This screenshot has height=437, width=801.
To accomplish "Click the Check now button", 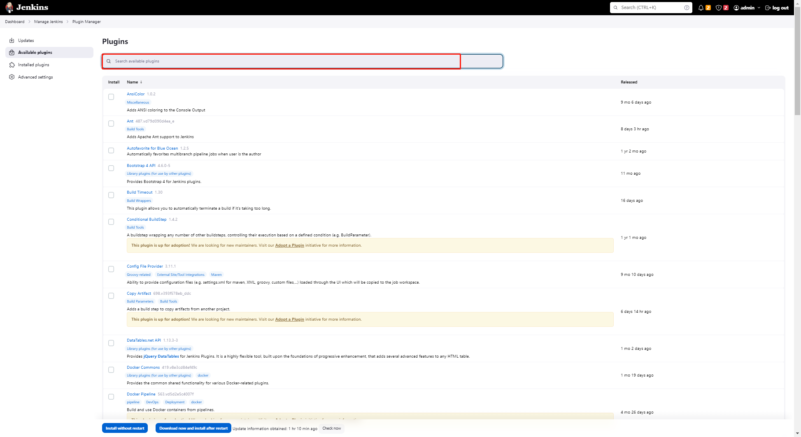I will (332, 428).
